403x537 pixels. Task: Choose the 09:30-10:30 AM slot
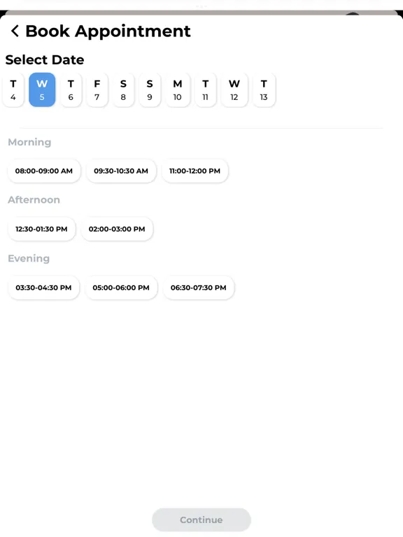[x=121, y=171]
